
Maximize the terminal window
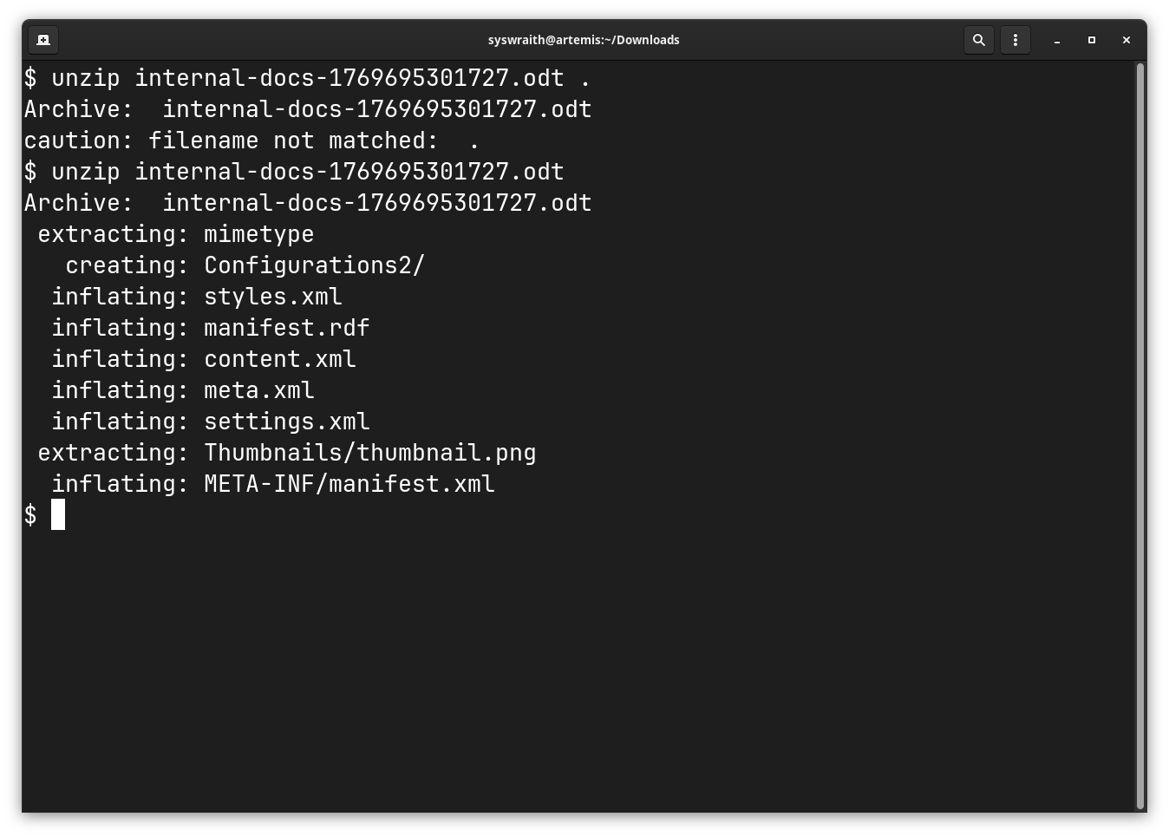click(x=1092, y=40)
